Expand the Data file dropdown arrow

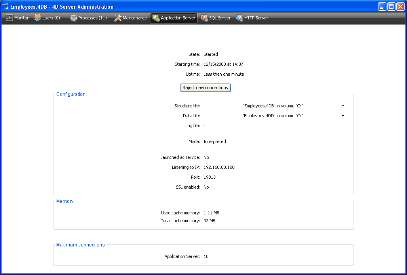[343, 116]
